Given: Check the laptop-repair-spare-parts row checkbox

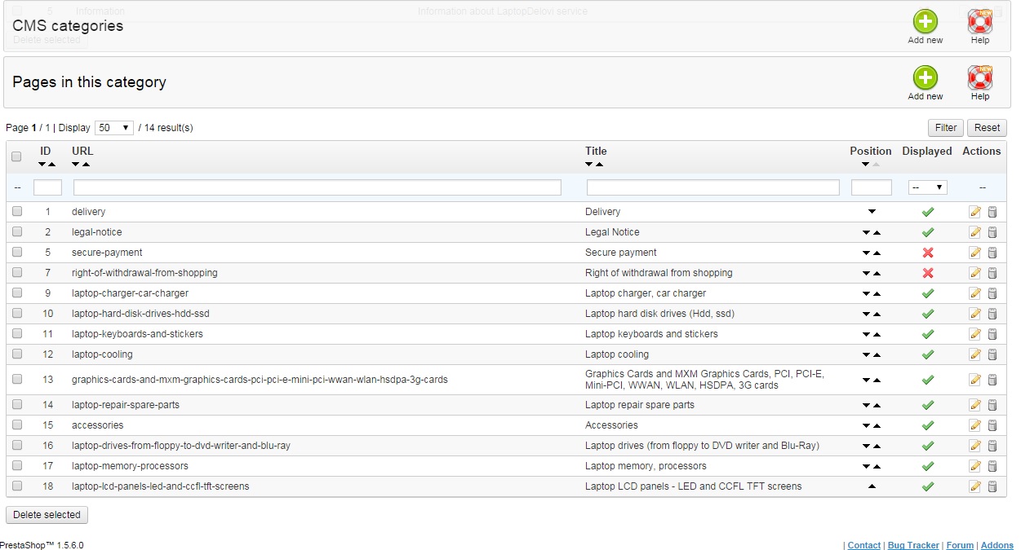Looking at the screenshot, I should point(17,404).
